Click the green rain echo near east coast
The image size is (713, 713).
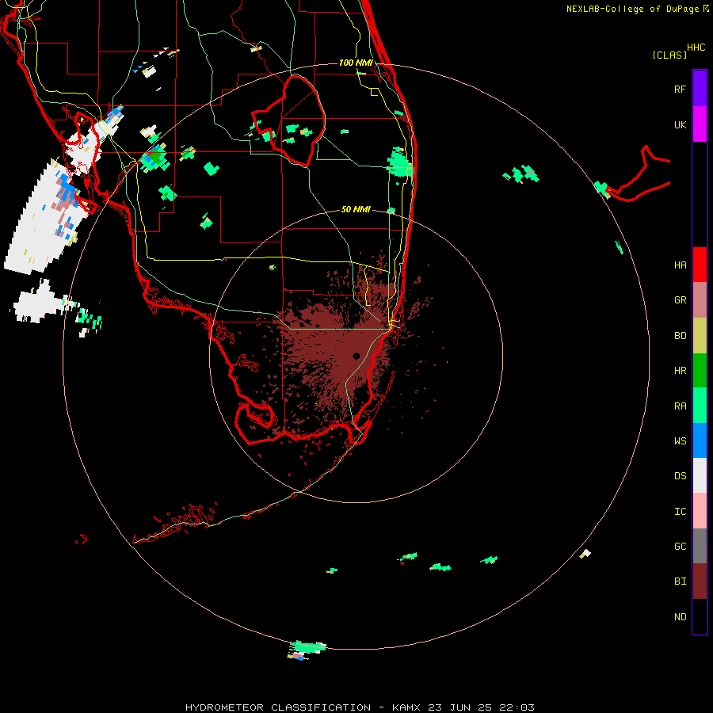pos(398,164)
